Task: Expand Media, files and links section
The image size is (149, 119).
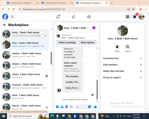Action: (122, 71)
